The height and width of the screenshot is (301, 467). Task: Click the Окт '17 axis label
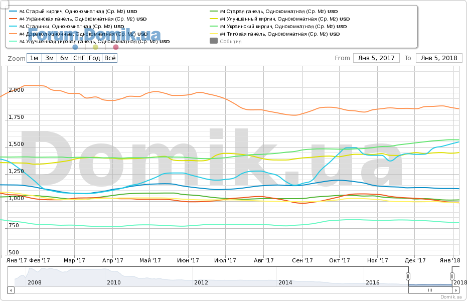tap(340, 260)
